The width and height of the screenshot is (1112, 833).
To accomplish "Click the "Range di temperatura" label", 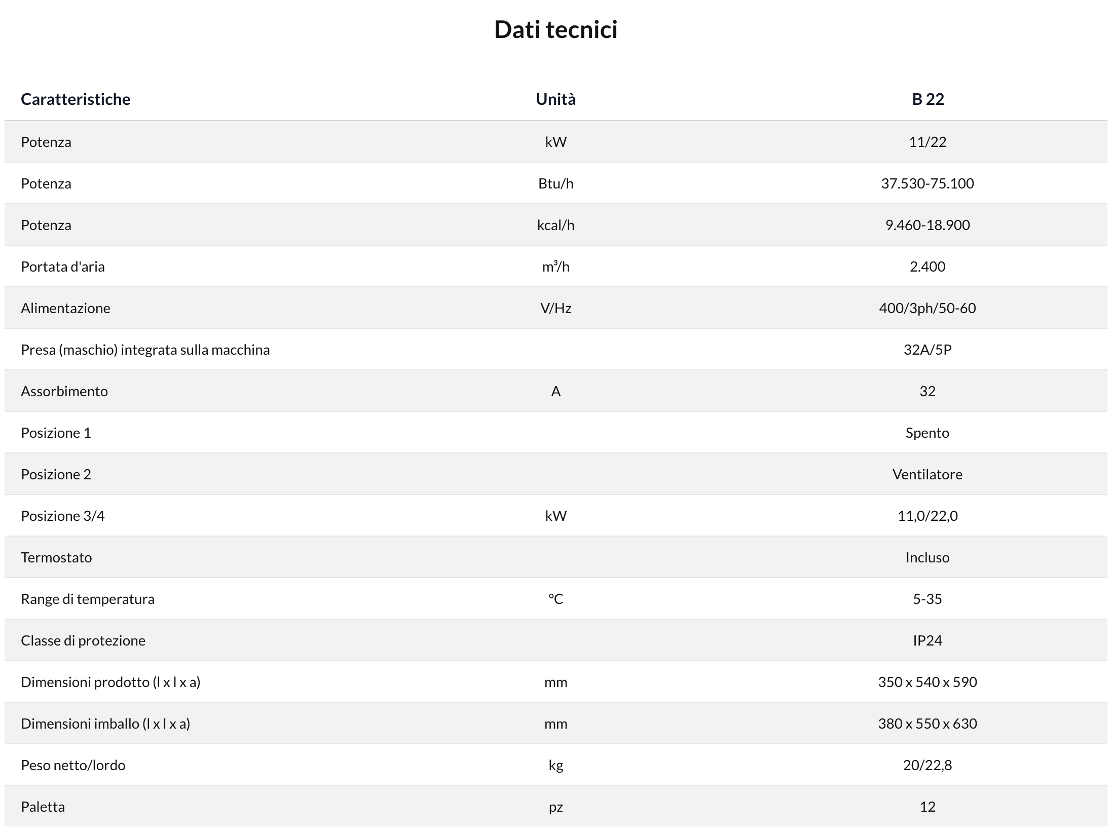I will 88,599.
